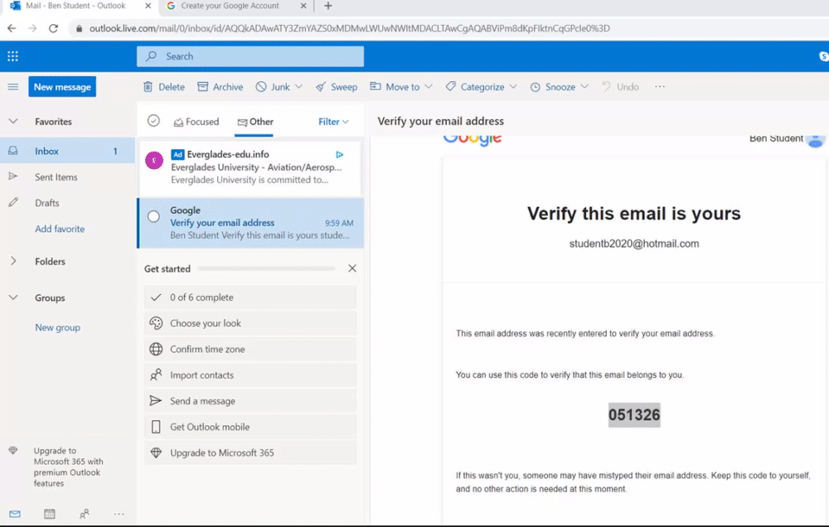The image size is (829, 527).
Task: Open People icon at bottom left
Action: click(84, 514)
